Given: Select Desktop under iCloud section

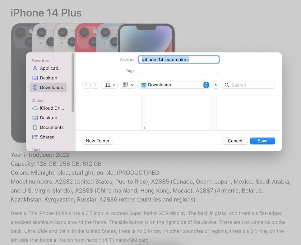Looking at the screenshot, I should 49,118.
